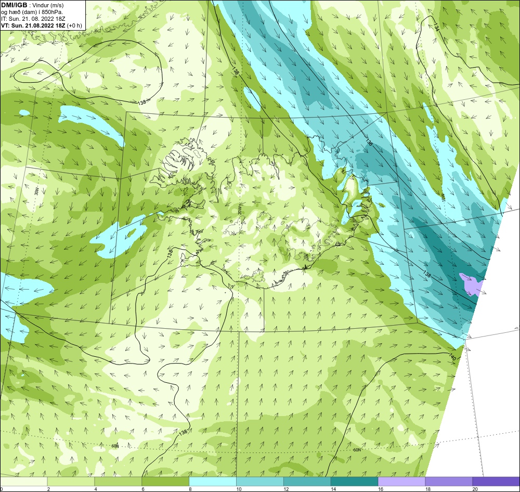Click the '136' contour label
This screenshot has height=492, width=520.
click(369, 143)
